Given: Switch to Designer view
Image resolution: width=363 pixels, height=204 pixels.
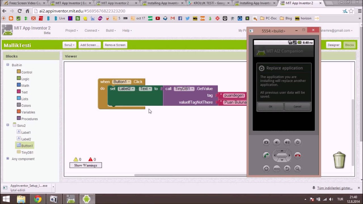Looking at the screenshot, I should click(x=334, y=45).
